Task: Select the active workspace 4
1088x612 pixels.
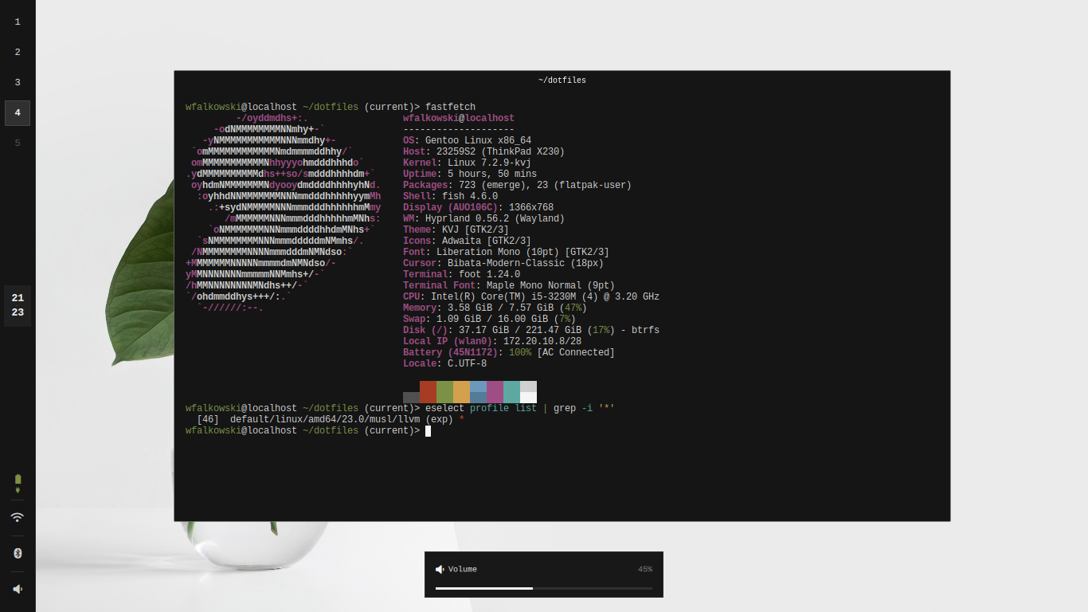Action: click(18, 113)
